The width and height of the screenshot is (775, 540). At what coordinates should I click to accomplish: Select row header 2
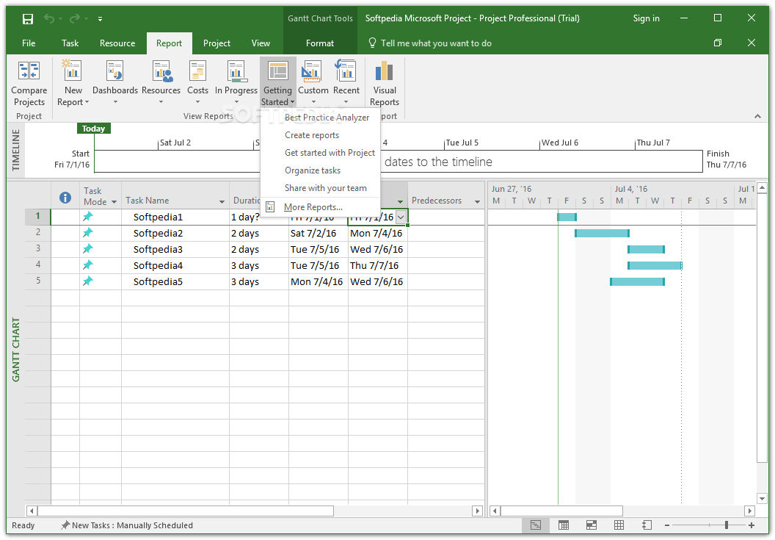click(x=38, y=233)
